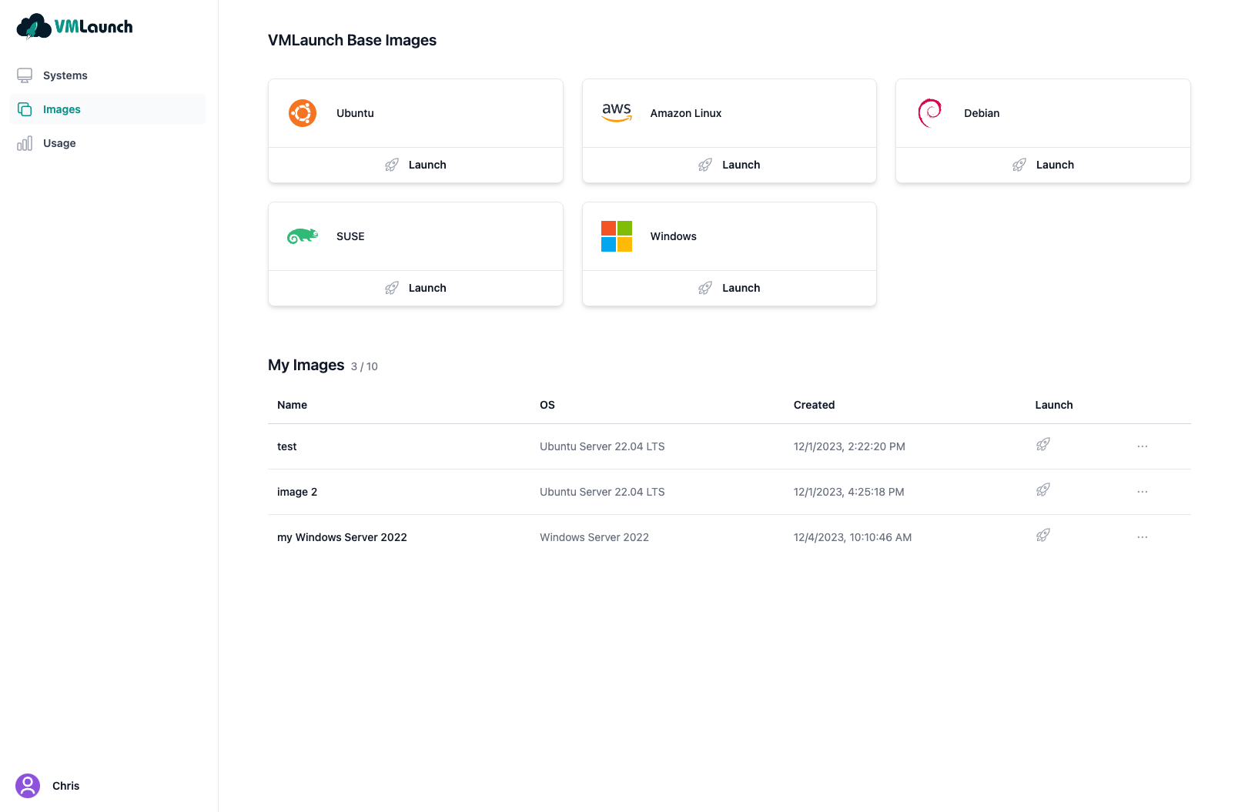Click the Windows Server 2022 OS cell

click(594, 537)
